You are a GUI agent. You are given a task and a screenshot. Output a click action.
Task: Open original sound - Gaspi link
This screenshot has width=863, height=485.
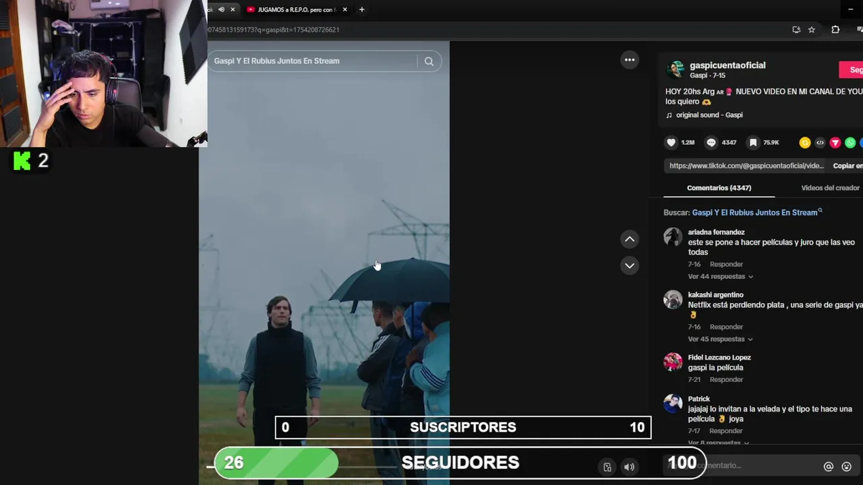point(709,115)
